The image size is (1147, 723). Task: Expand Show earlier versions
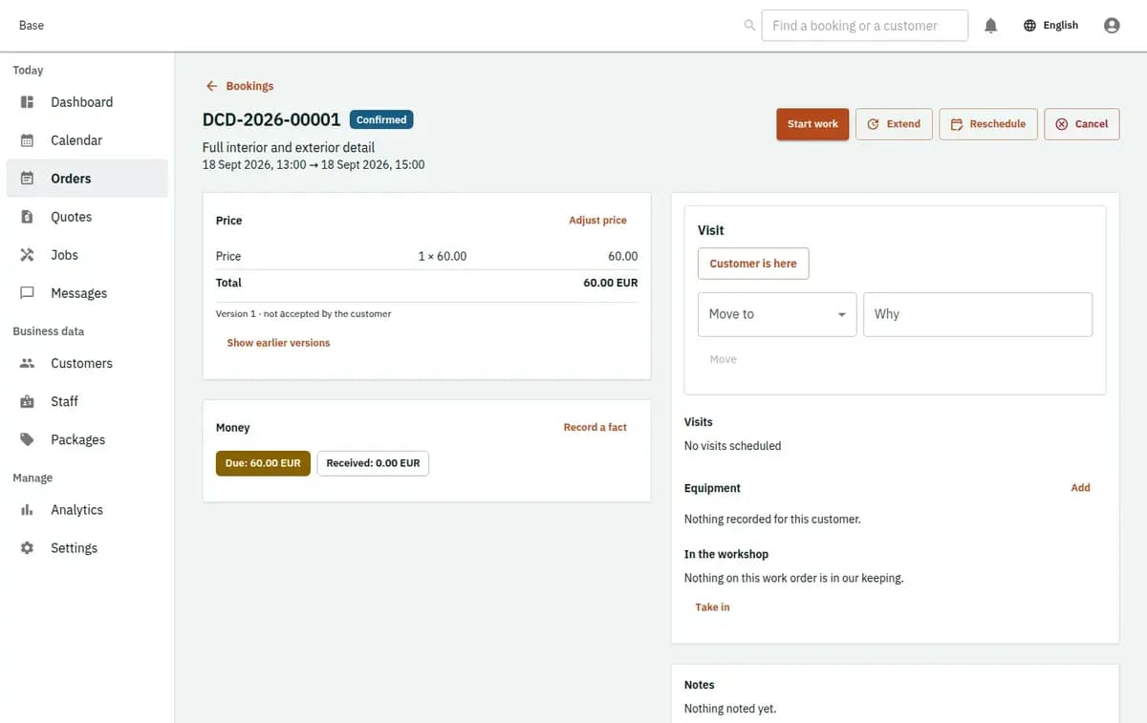click(278, 343)
